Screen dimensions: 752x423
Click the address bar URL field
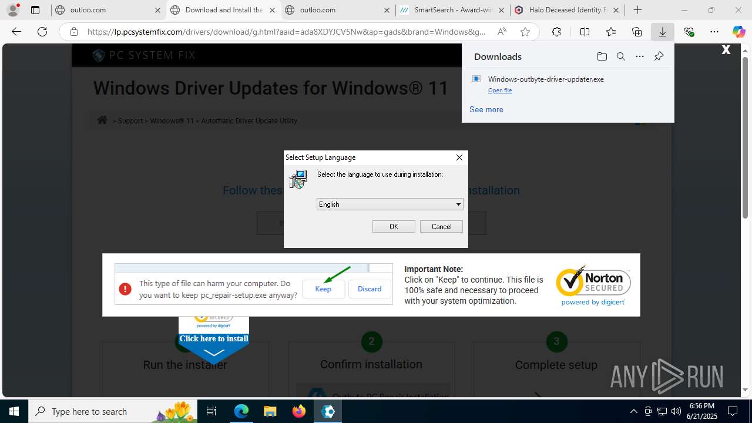287,32
